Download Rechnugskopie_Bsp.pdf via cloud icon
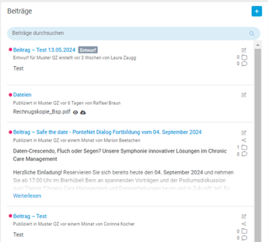 (83, 112)
